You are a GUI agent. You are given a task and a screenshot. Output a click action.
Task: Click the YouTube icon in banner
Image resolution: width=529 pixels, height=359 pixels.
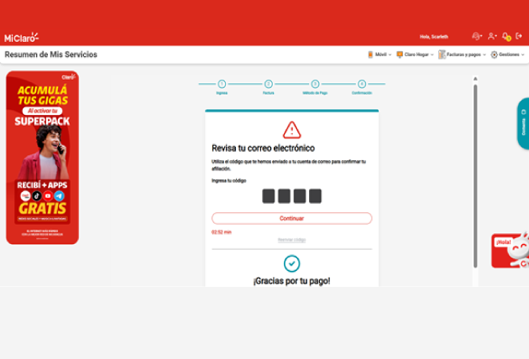(48, 195)
